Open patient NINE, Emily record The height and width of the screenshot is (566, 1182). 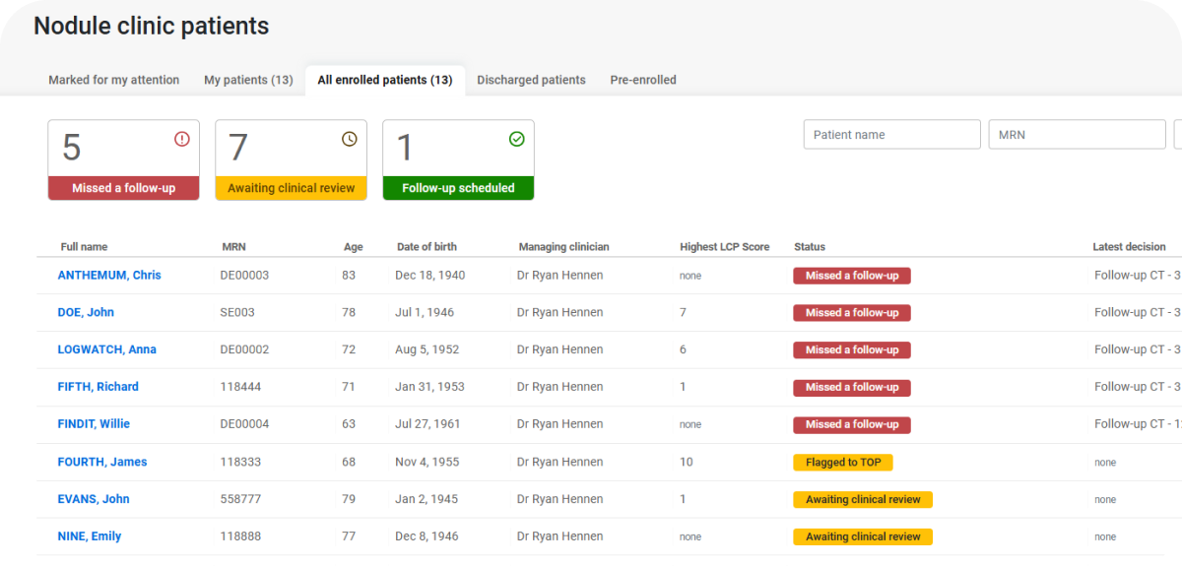[90, 537]
